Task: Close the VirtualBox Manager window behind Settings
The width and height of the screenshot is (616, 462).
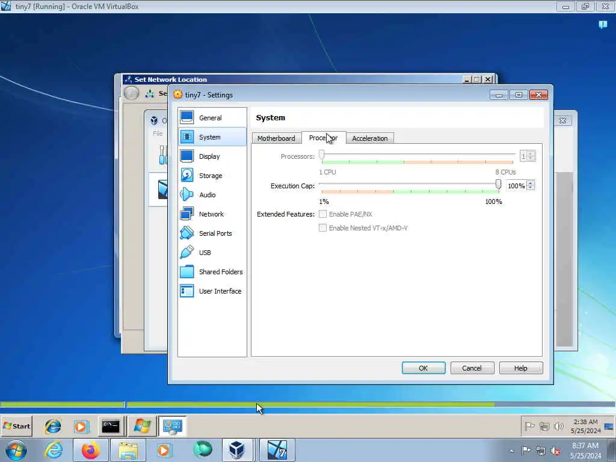Action: click(x=562, y=120)
